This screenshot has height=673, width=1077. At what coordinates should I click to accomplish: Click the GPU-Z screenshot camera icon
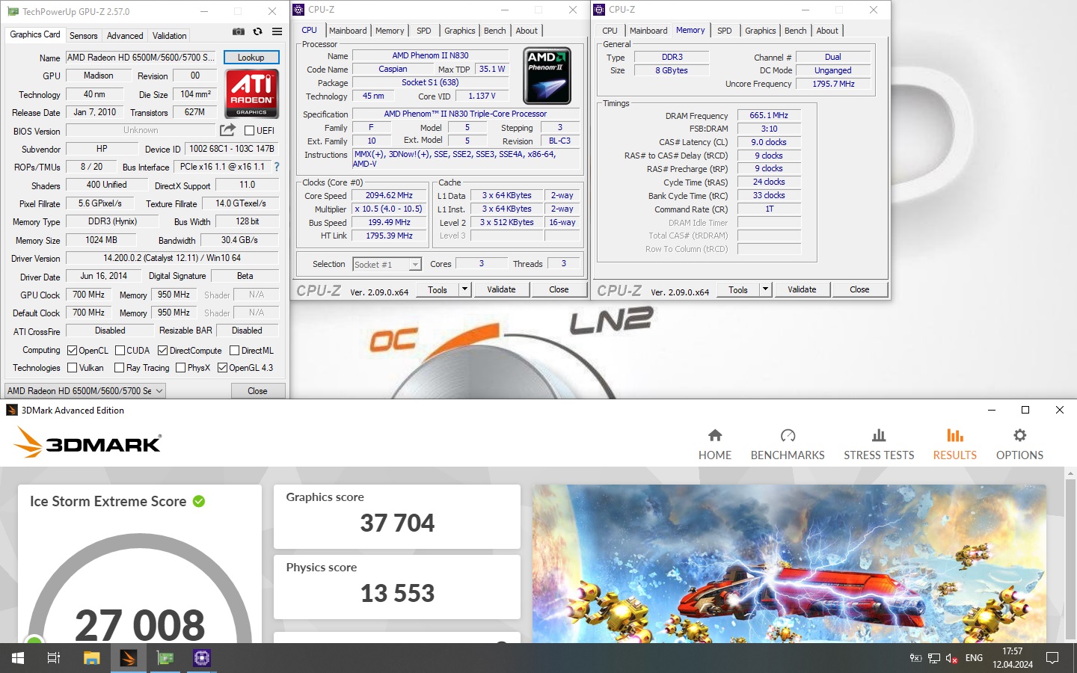tap(239, 31)
